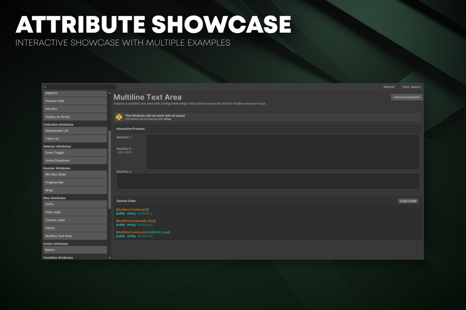Viewport: 466px width, 310px height.
Task: Click the [MultilineTextArea(3)] code line
Action: coord(132,210)
